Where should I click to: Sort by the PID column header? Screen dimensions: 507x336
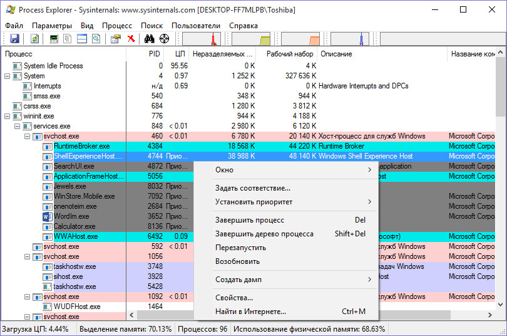point(145,54)
